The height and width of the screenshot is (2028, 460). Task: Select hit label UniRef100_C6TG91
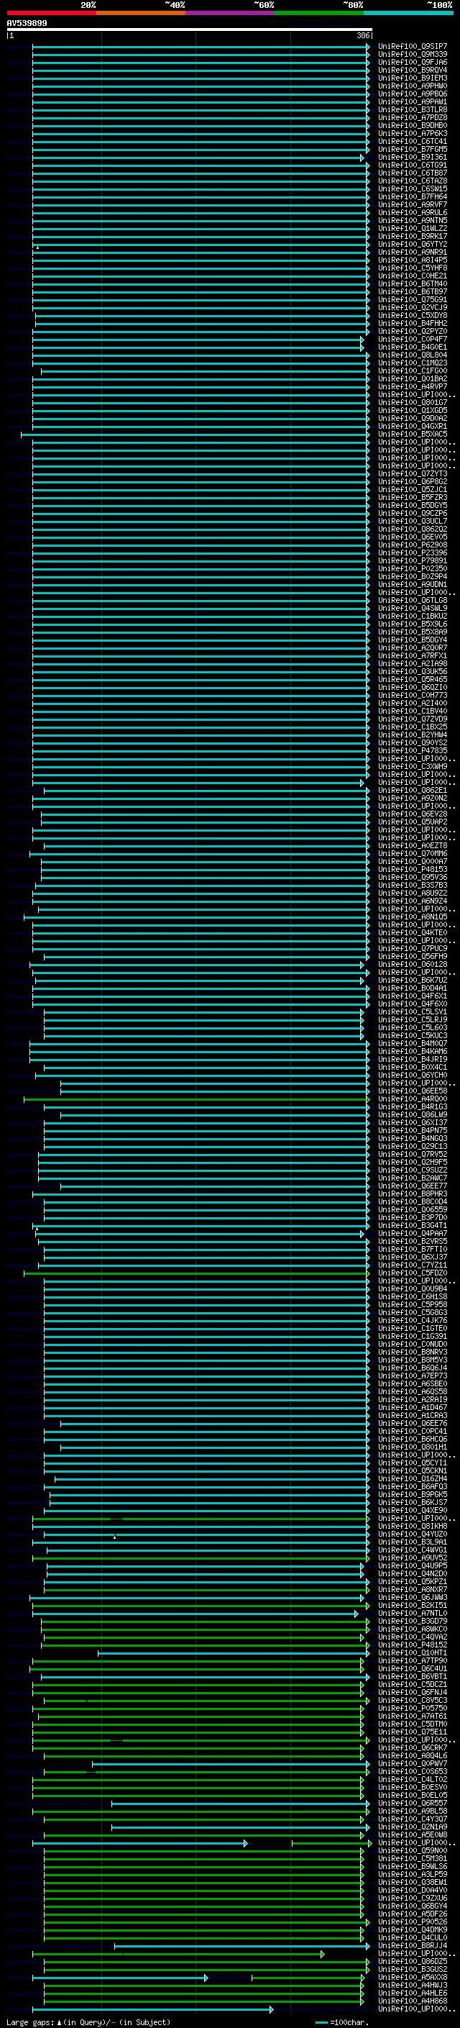coord(413,165)
